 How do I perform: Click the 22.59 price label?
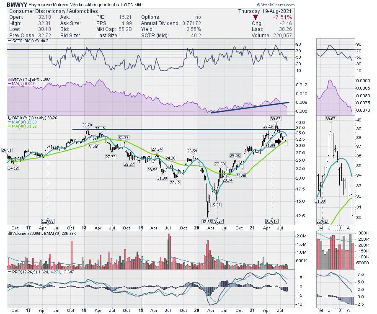point(220,164)
